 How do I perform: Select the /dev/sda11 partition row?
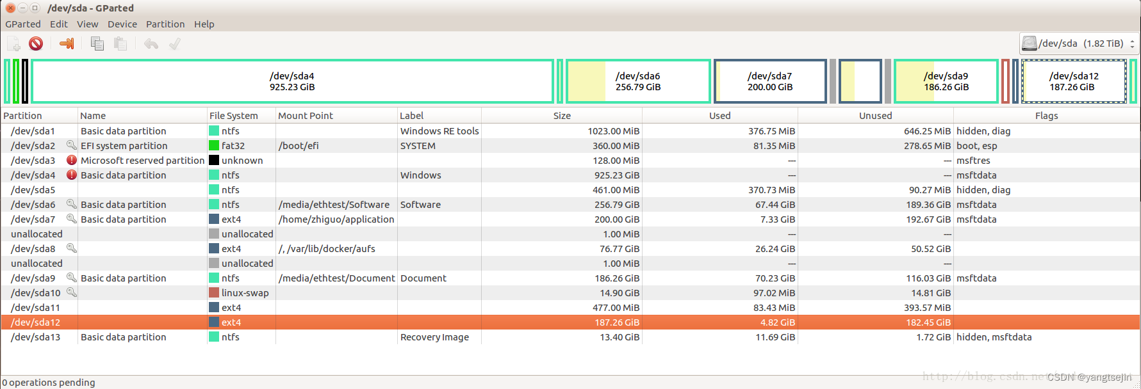(570, 308)
